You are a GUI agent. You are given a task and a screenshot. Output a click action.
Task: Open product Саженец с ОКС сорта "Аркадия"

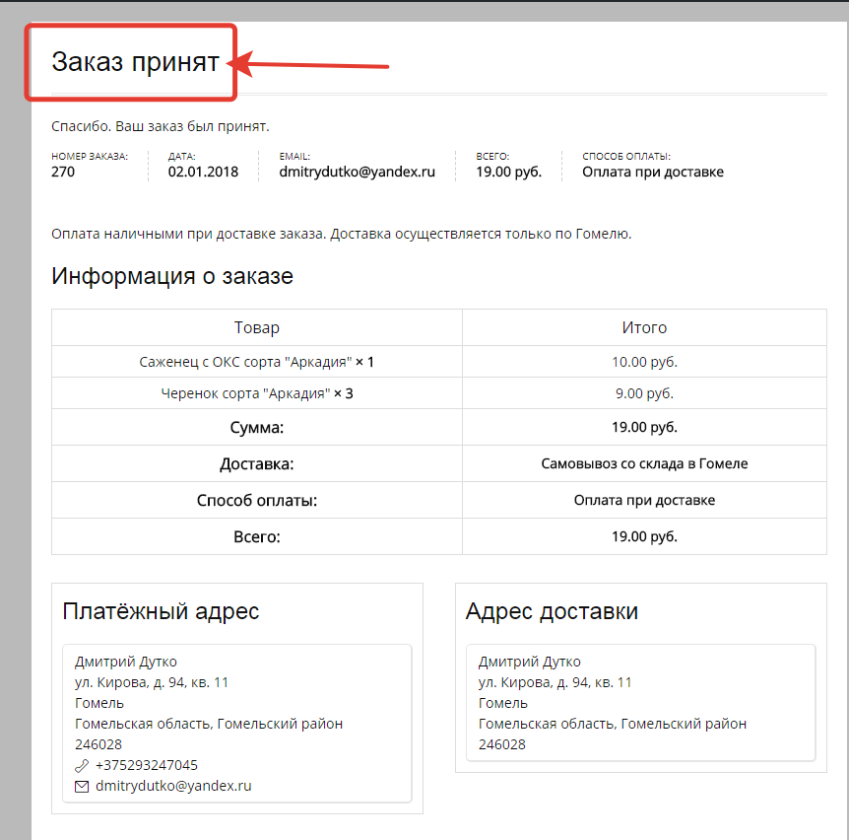coord(245,362)
